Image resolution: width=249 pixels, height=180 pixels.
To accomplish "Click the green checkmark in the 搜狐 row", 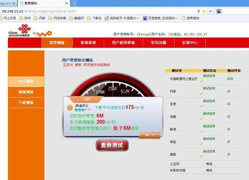I will click(x=202, y=156).
